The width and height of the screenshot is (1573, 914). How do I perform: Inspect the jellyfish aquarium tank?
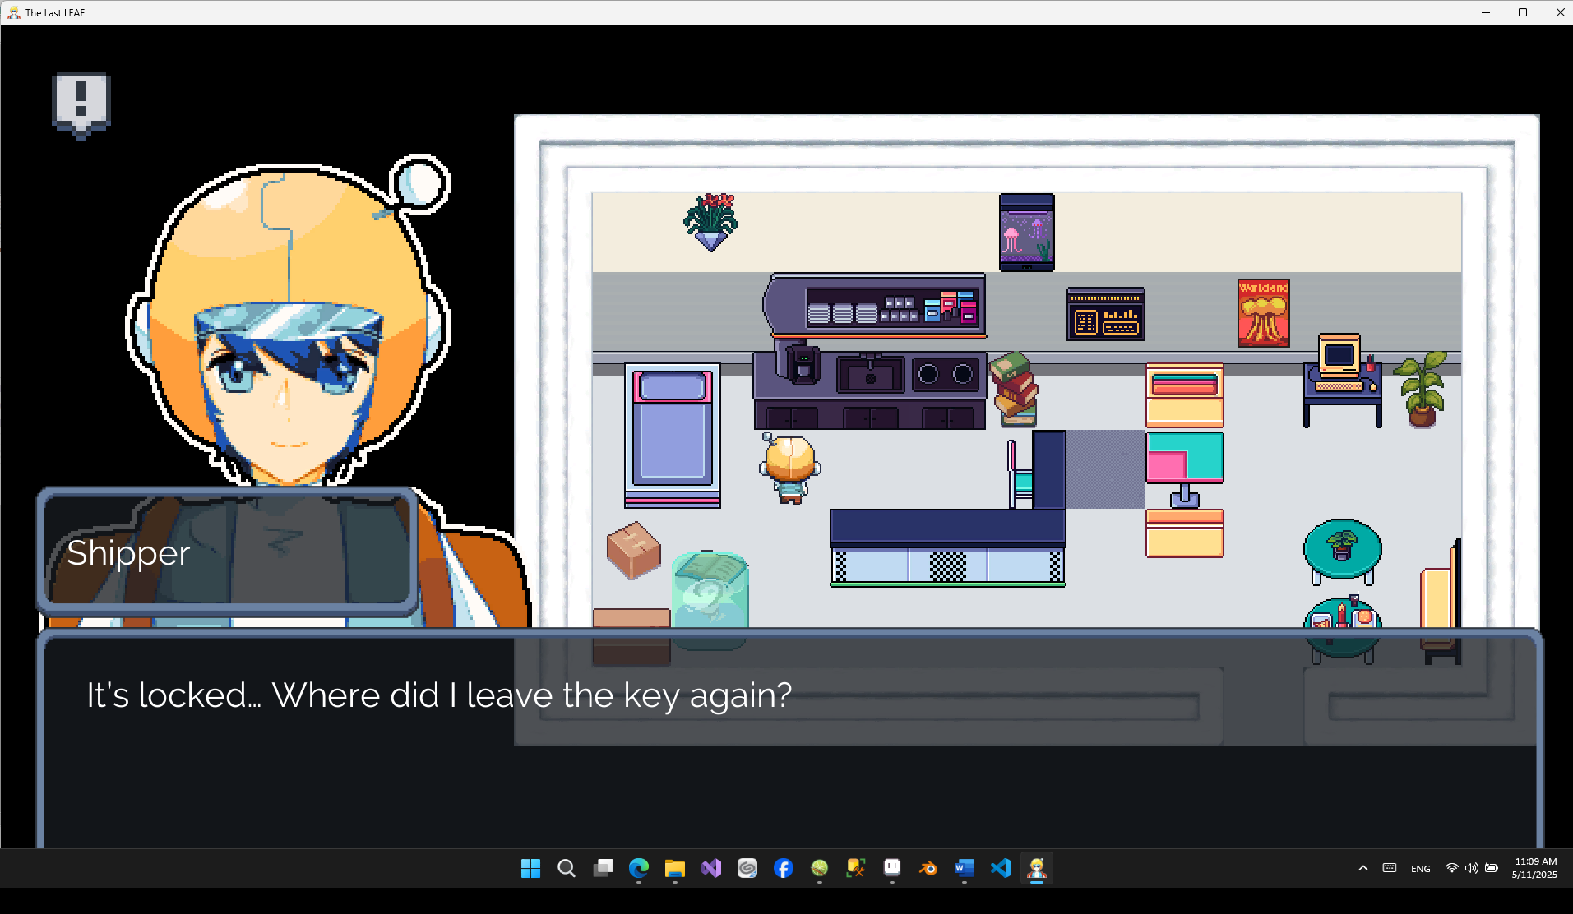[x=1026, y=233]
